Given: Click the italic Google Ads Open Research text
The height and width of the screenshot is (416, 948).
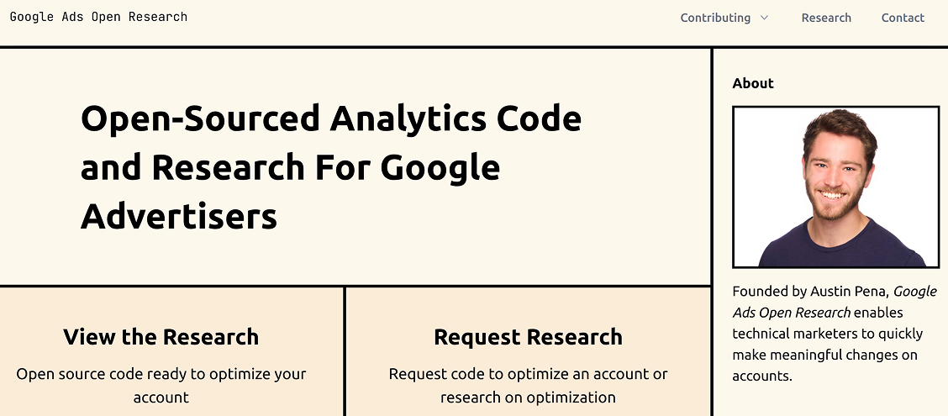Looking at the screenshot, I should (x=835, y=302).
